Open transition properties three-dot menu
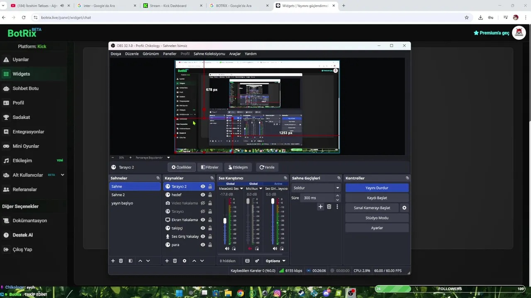 point(337,207)
